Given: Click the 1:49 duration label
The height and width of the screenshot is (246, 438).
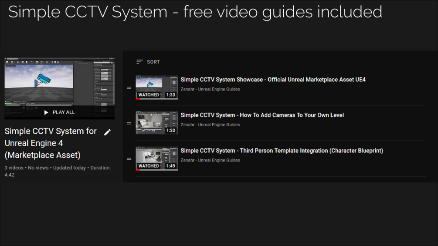Looking at the screenshot, I should click(171, 166).
